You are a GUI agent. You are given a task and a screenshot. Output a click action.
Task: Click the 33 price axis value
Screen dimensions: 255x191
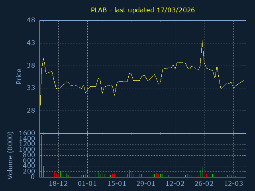(31, 88)
